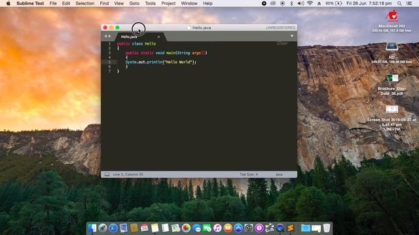Click on the println Hello World line
The image size is (419, 235).
point(161,62)
